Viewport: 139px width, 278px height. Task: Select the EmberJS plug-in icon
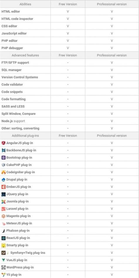click(x=4, y=187)
